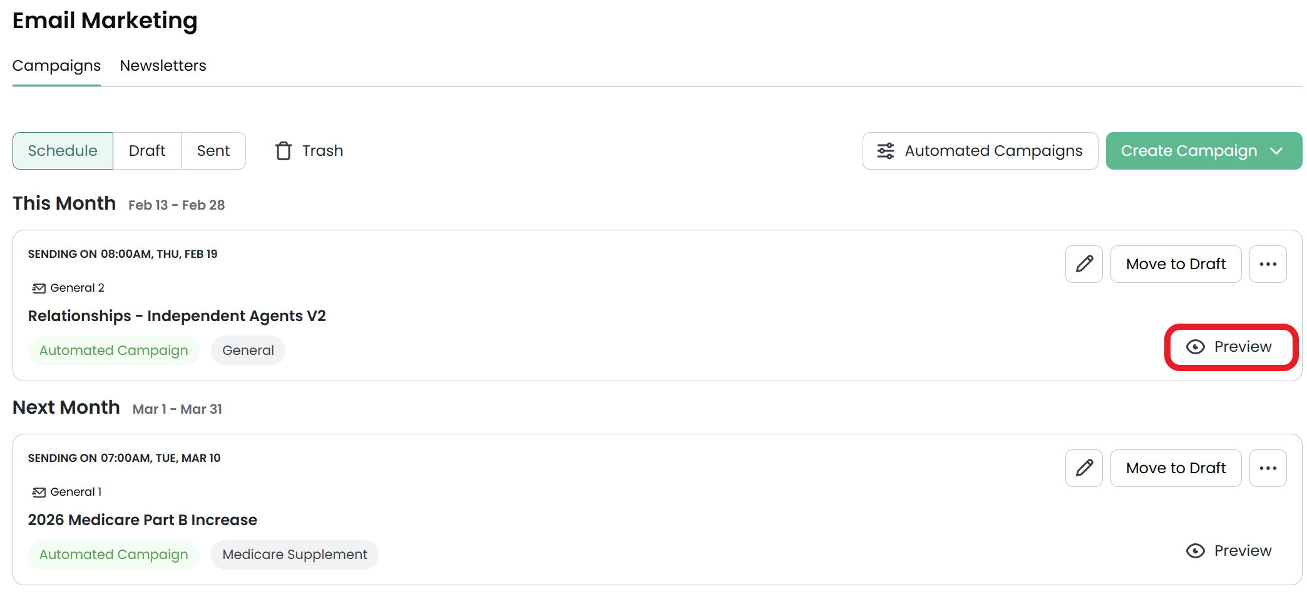Screen dimensions: 1307x594
Task: Preview the 2026 Medicare Part B Increase email
Action: point(1229,551)
